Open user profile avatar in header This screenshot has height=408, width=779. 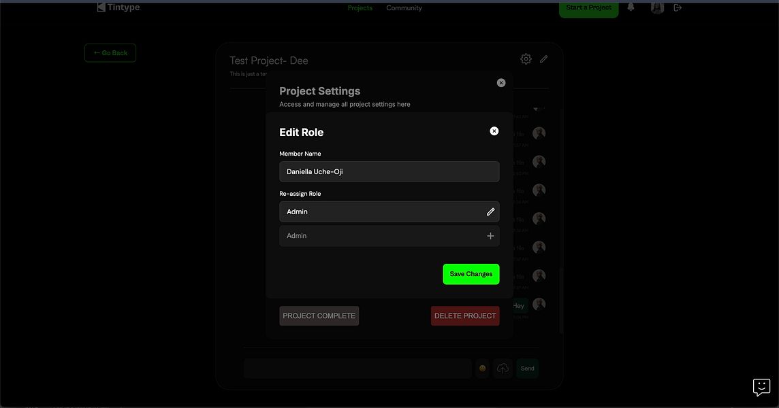click(x=657, y=7)
